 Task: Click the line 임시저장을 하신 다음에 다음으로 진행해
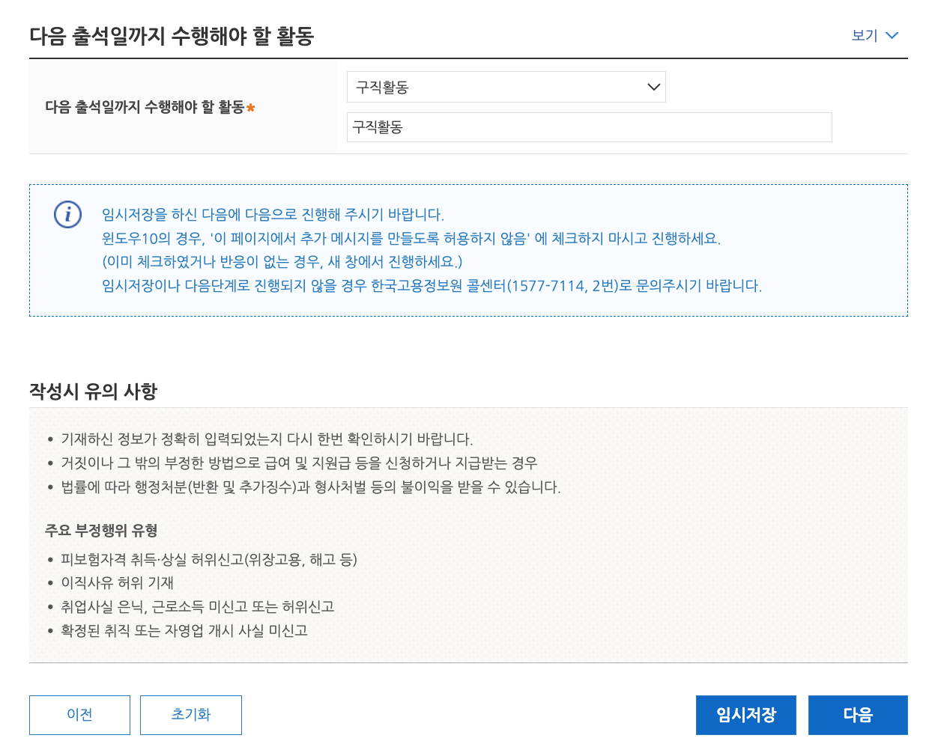tap(273, 215)
